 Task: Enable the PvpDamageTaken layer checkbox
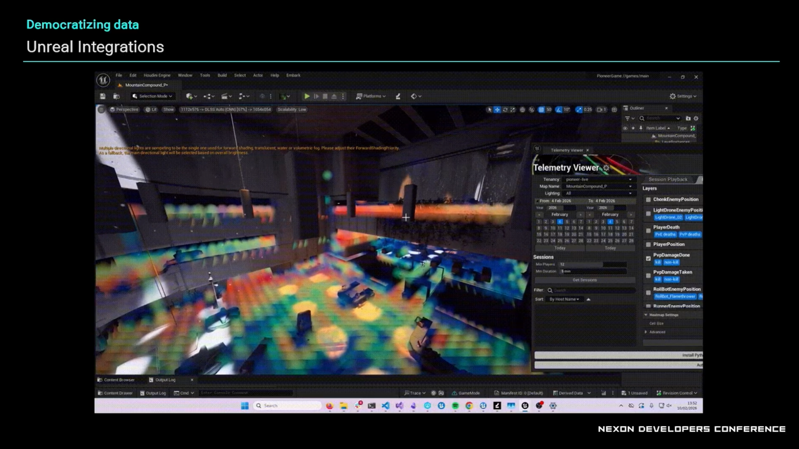point(648,275)
